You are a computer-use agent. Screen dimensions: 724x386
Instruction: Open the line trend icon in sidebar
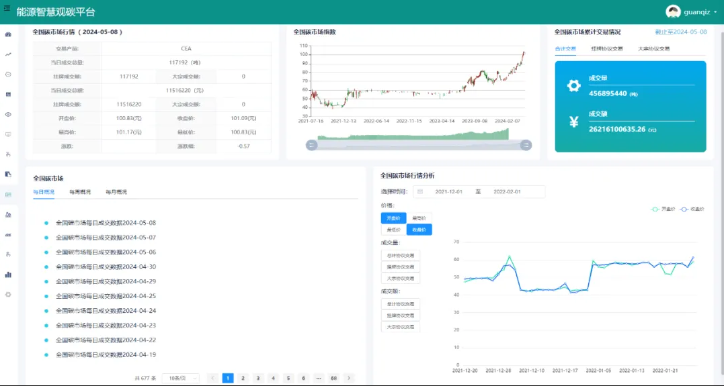(x=8, y=54)
